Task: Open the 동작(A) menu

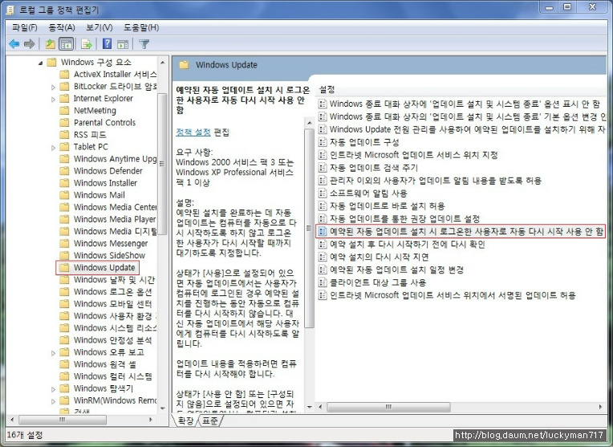Action: tap(61, 27)
